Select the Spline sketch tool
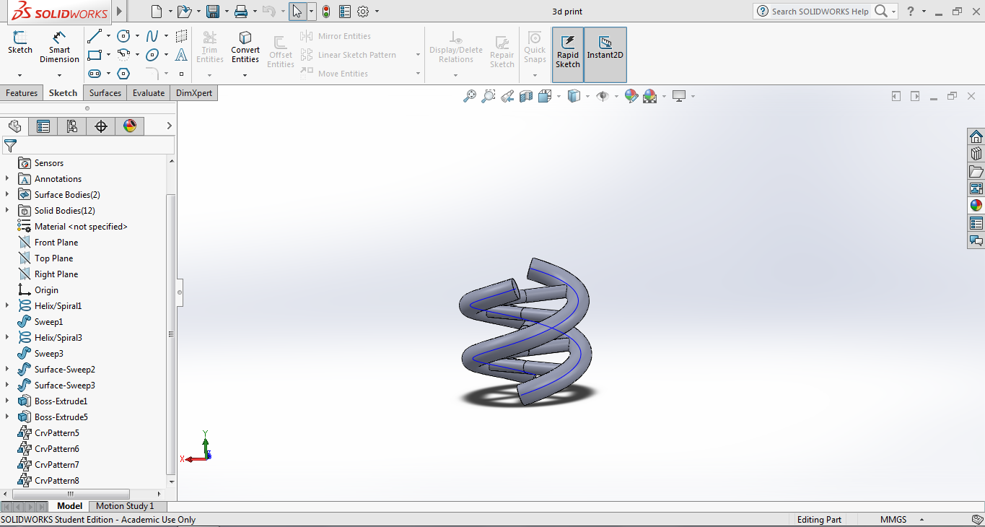The image size is (985, 527). 152,36
